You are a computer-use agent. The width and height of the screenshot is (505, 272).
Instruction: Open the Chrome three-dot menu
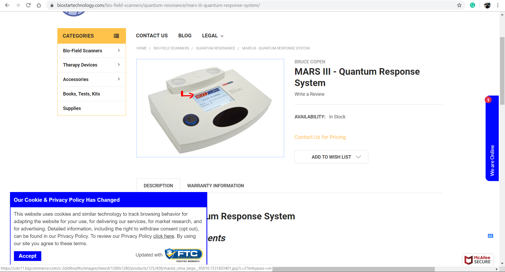[498, 5]
